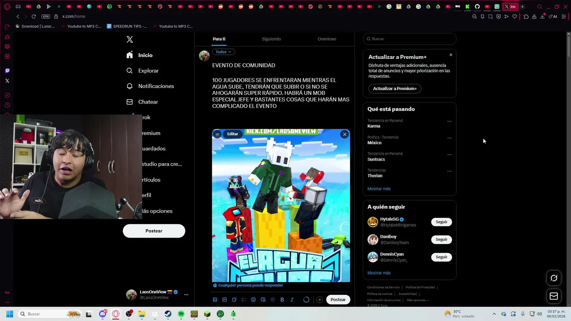Change who can reply: Cualquier persona puede responder

pyautogui.click(x=248, y=285)
